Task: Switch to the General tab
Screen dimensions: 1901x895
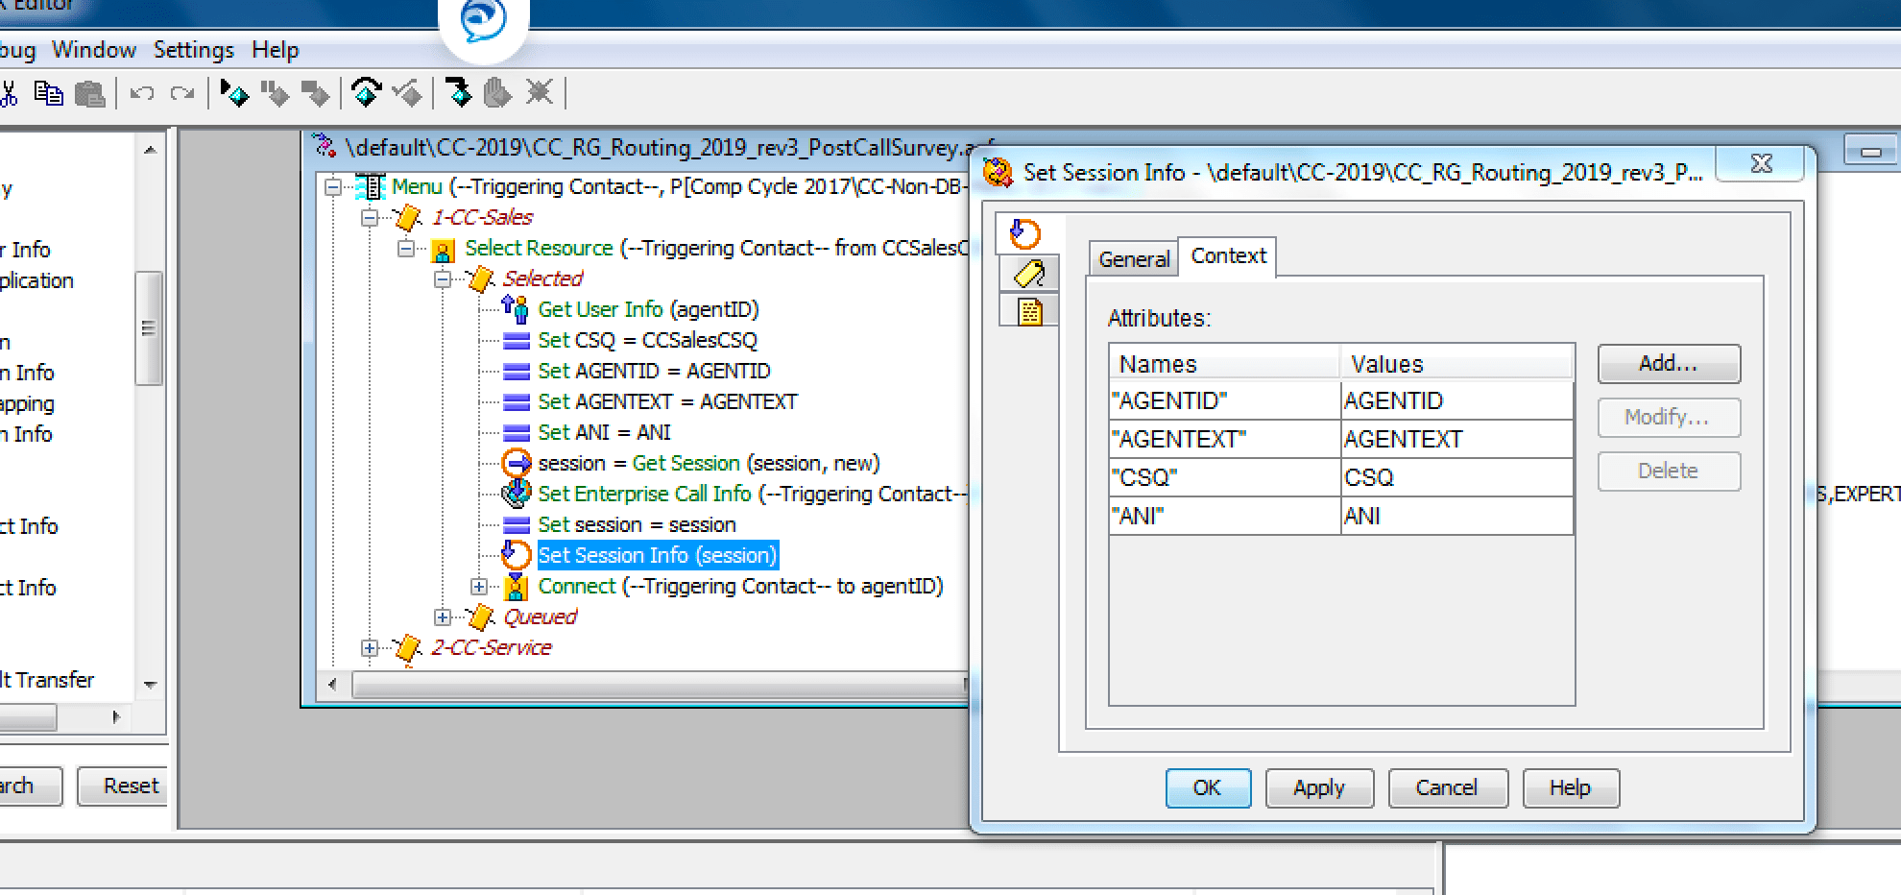Action: (1133, 258)
